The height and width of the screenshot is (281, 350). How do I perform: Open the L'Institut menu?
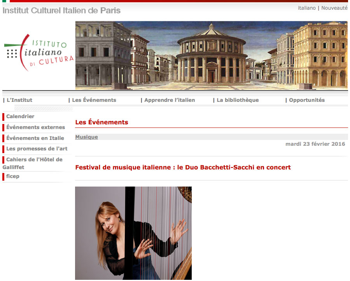[x=19, y=100]
